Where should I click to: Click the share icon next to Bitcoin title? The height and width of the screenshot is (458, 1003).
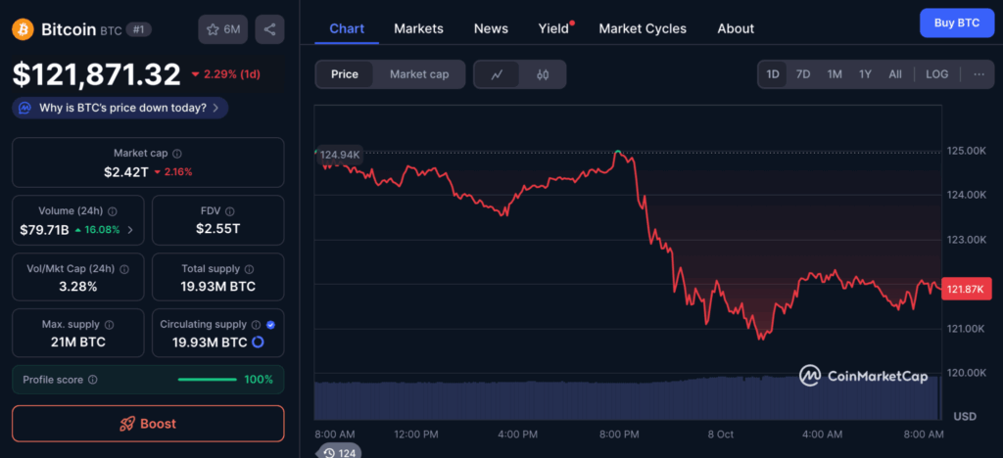point(269,29)
